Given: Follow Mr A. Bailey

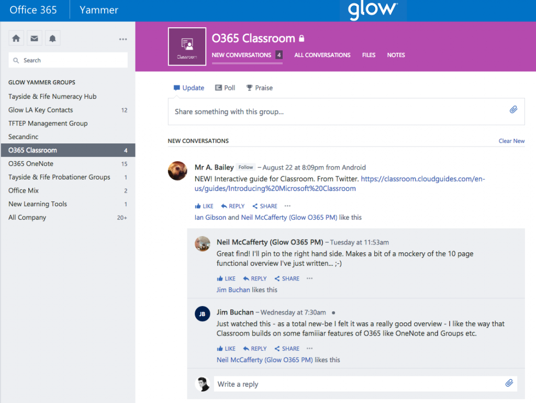Looking at the screenshot, I should pyautogui.click(x=246, y=167).
